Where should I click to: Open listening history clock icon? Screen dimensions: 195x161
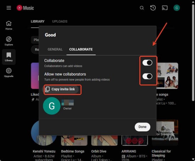tap(153, 8)
